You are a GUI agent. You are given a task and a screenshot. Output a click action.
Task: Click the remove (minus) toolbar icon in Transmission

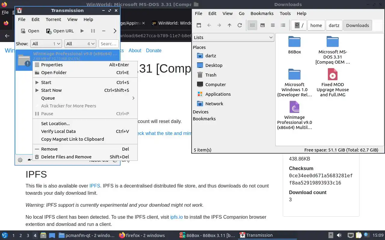pos(104,31)
